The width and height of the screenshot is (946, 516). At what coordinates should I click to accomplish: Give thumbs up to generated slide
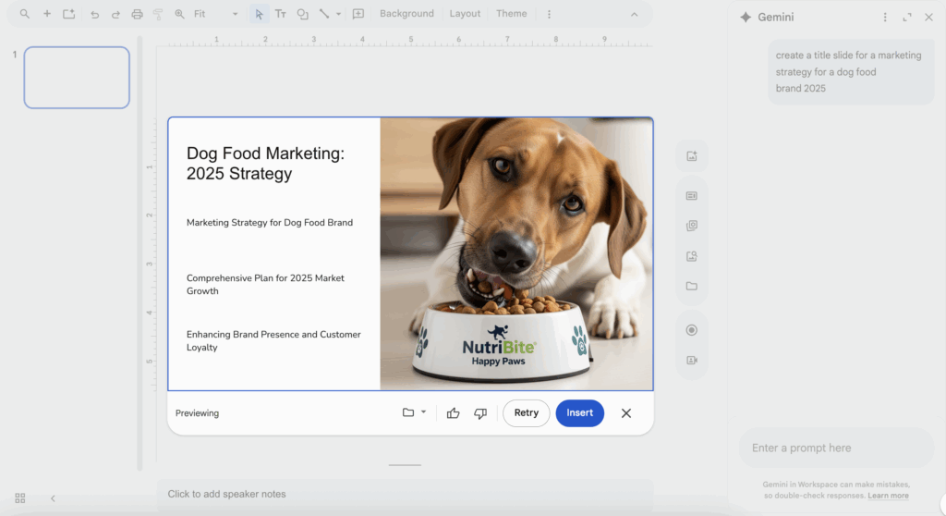coord(453,413)
